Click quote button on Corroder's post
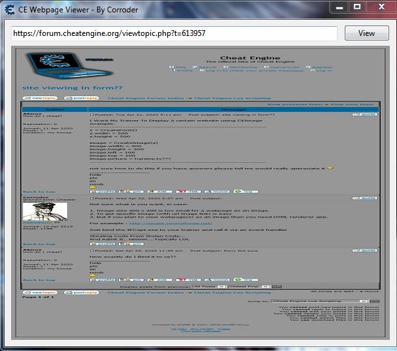 pos(365,198)
